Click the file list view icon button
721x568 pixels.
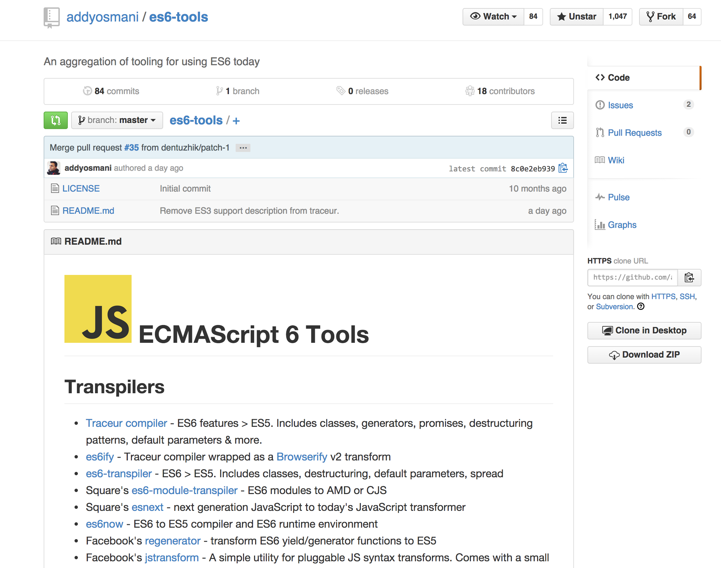pos(563,120)
